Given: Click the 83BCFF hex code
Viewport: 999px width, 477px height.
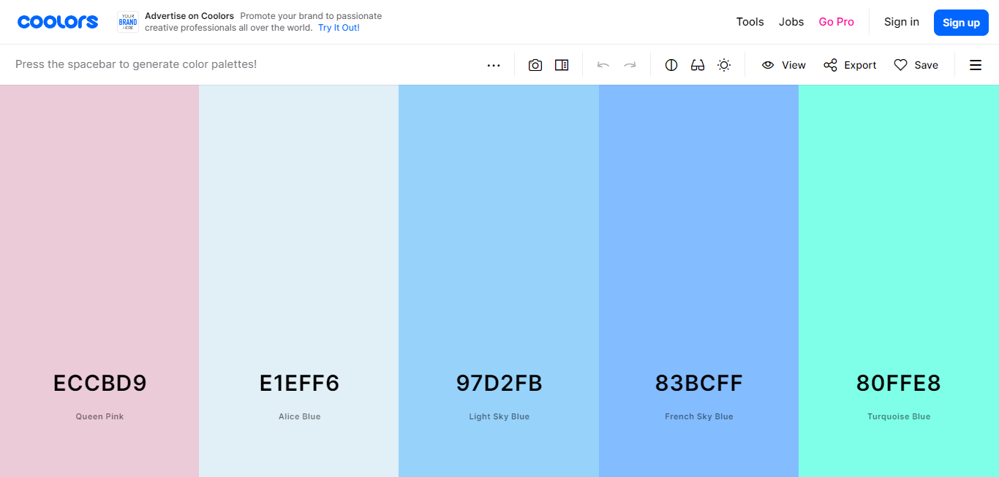Looking at the screenshot, I should pyautogui.click(x=699, y=383).
